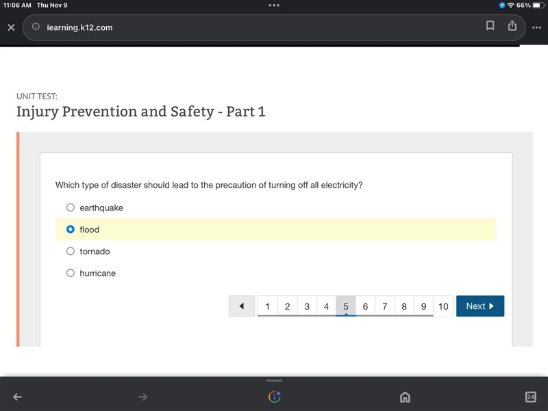Screen dimensions: 548x411
Task: Jump to question 7
Action: (x=385, y=306)
